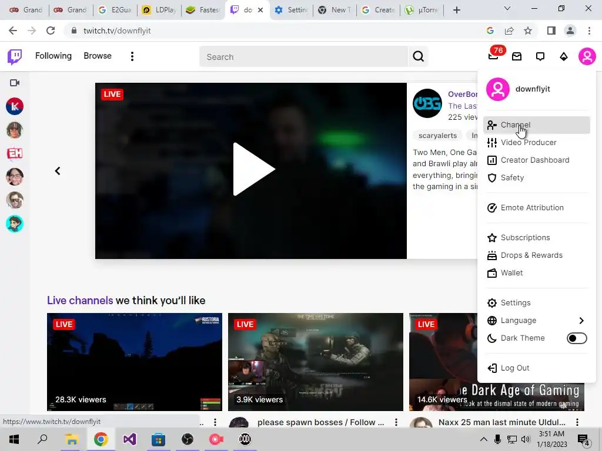This screenshot has width=602, height=451.
Task: Bookmark this page with star icon
Action: [528, 31]
